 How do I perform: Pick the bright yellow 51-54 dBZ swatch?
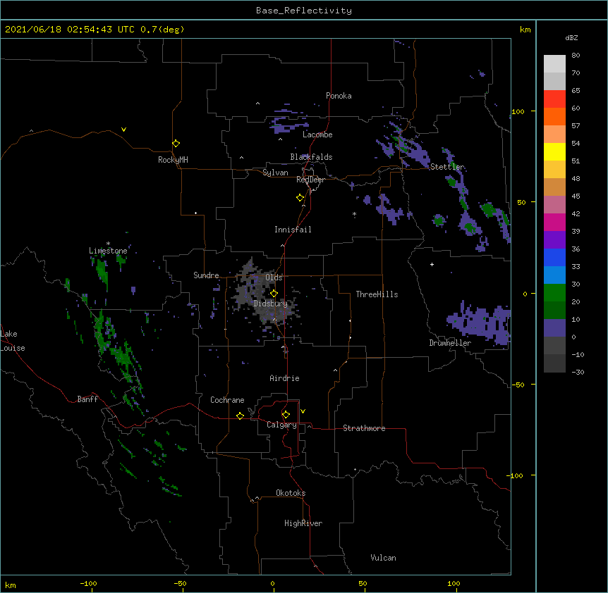click(x=554, y=151)
